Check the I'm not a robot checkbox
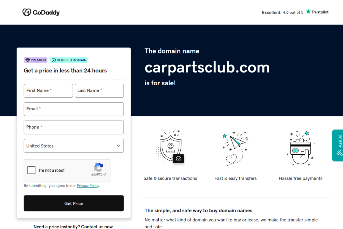The width and height of the screenshot is (343, 229). pyautogui.click(x=32, y=170)
